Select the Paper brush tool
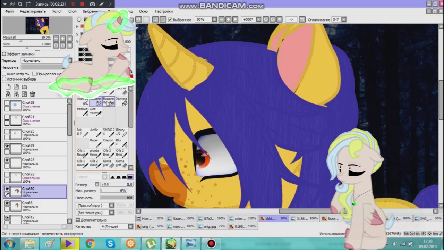 click(x=96, y=143)
